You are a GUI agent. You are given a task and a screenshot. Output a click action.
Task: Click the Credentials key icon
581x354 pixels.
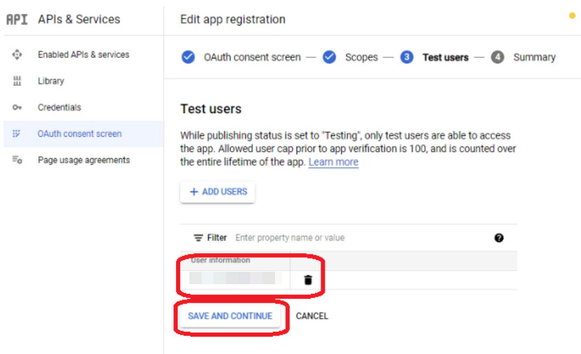[17, 108]
